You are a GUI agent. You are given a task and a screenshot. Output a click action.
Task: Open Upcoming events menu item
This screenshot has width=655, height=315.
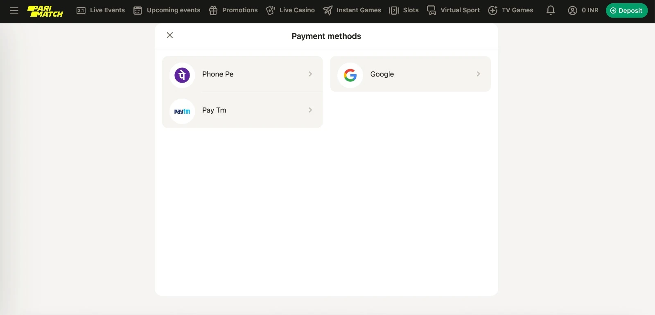[167, 10]
